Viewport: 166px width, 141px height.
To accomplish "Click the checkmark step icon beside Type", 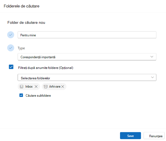I will click(x=11, y=48).
